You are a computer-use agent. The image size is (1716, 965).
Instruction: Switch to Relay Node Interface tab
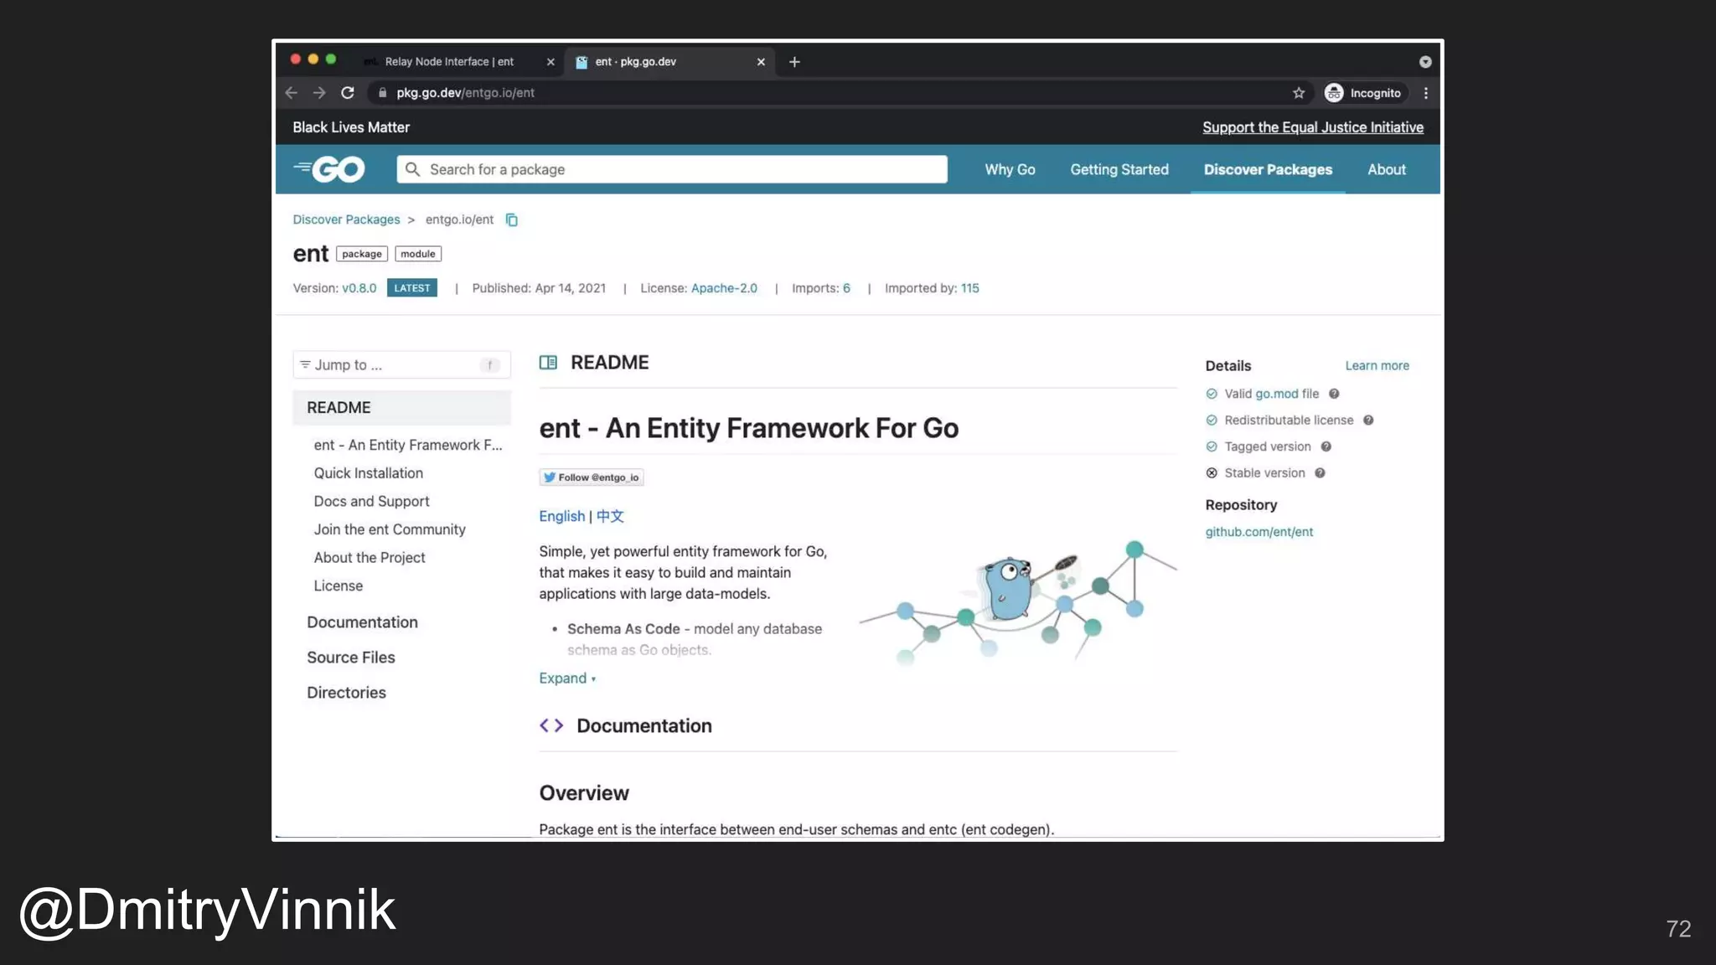pos(449,62)
